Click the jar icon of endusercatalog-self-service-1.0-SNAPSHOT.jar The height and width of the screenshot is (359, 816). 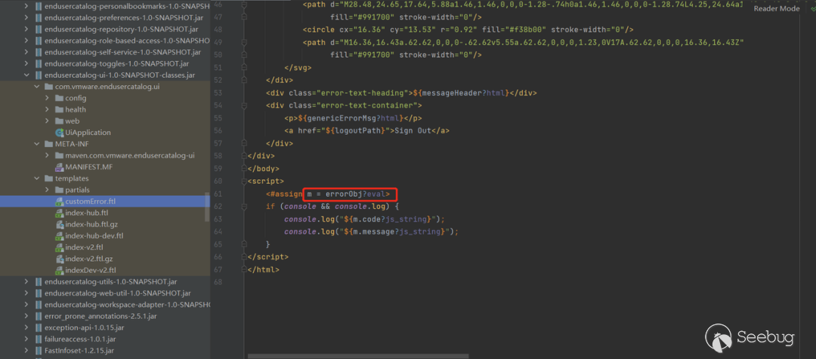coord(38,52)
